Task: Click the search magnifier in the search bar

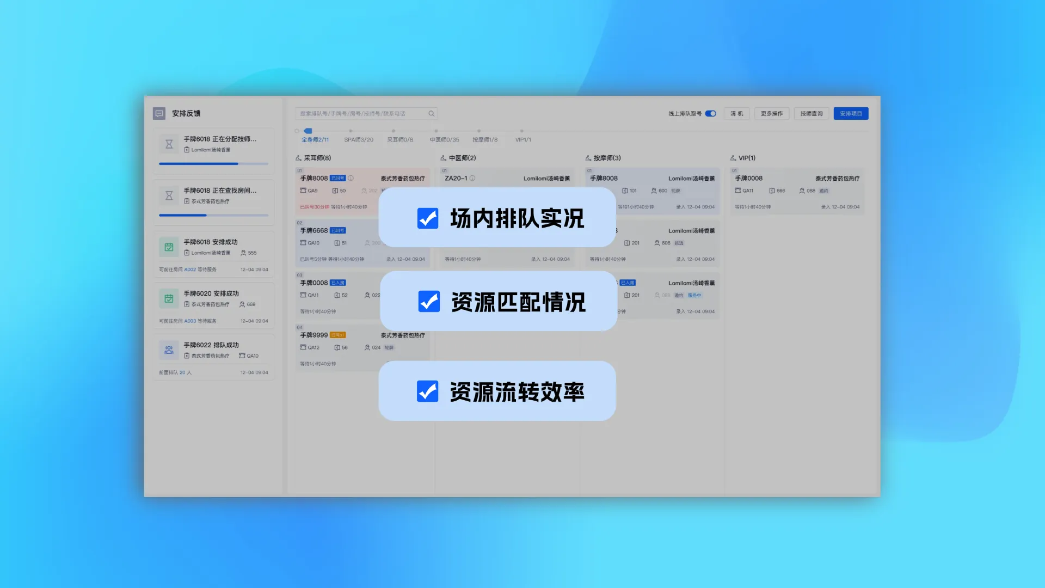Action: pos(431,113)
